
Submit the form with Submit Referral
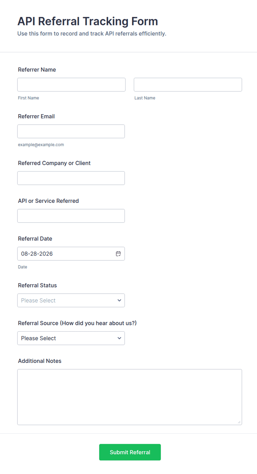pyautogui.click(x=130, y=452)
